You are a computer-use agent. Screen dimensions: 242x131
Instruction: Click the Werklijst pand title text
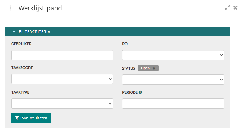click(40, 8)
